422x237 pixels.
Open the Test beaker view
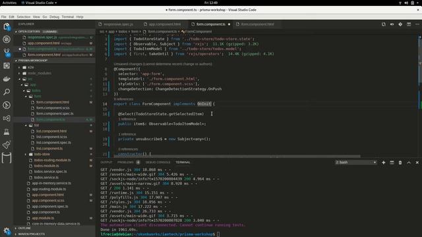(x=7, y=132)
